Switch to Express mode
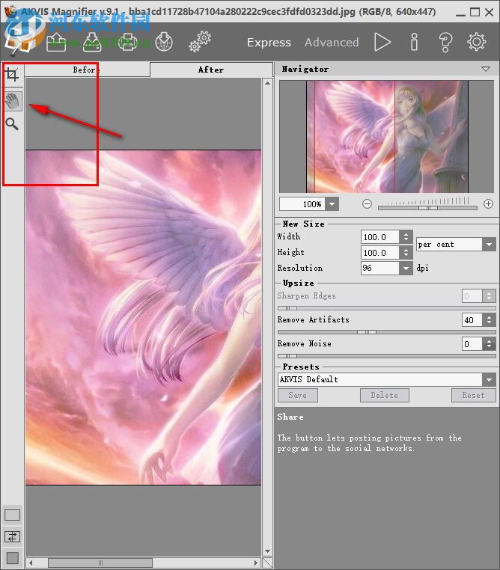The image size is (500, 570). [269, 43]
